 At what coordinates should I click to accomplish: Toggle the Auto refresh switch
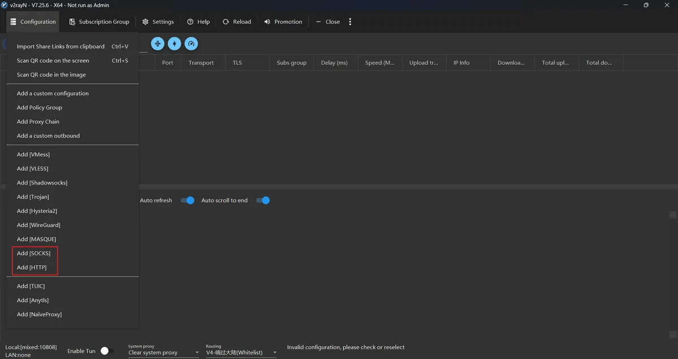[x=187, y=200]
